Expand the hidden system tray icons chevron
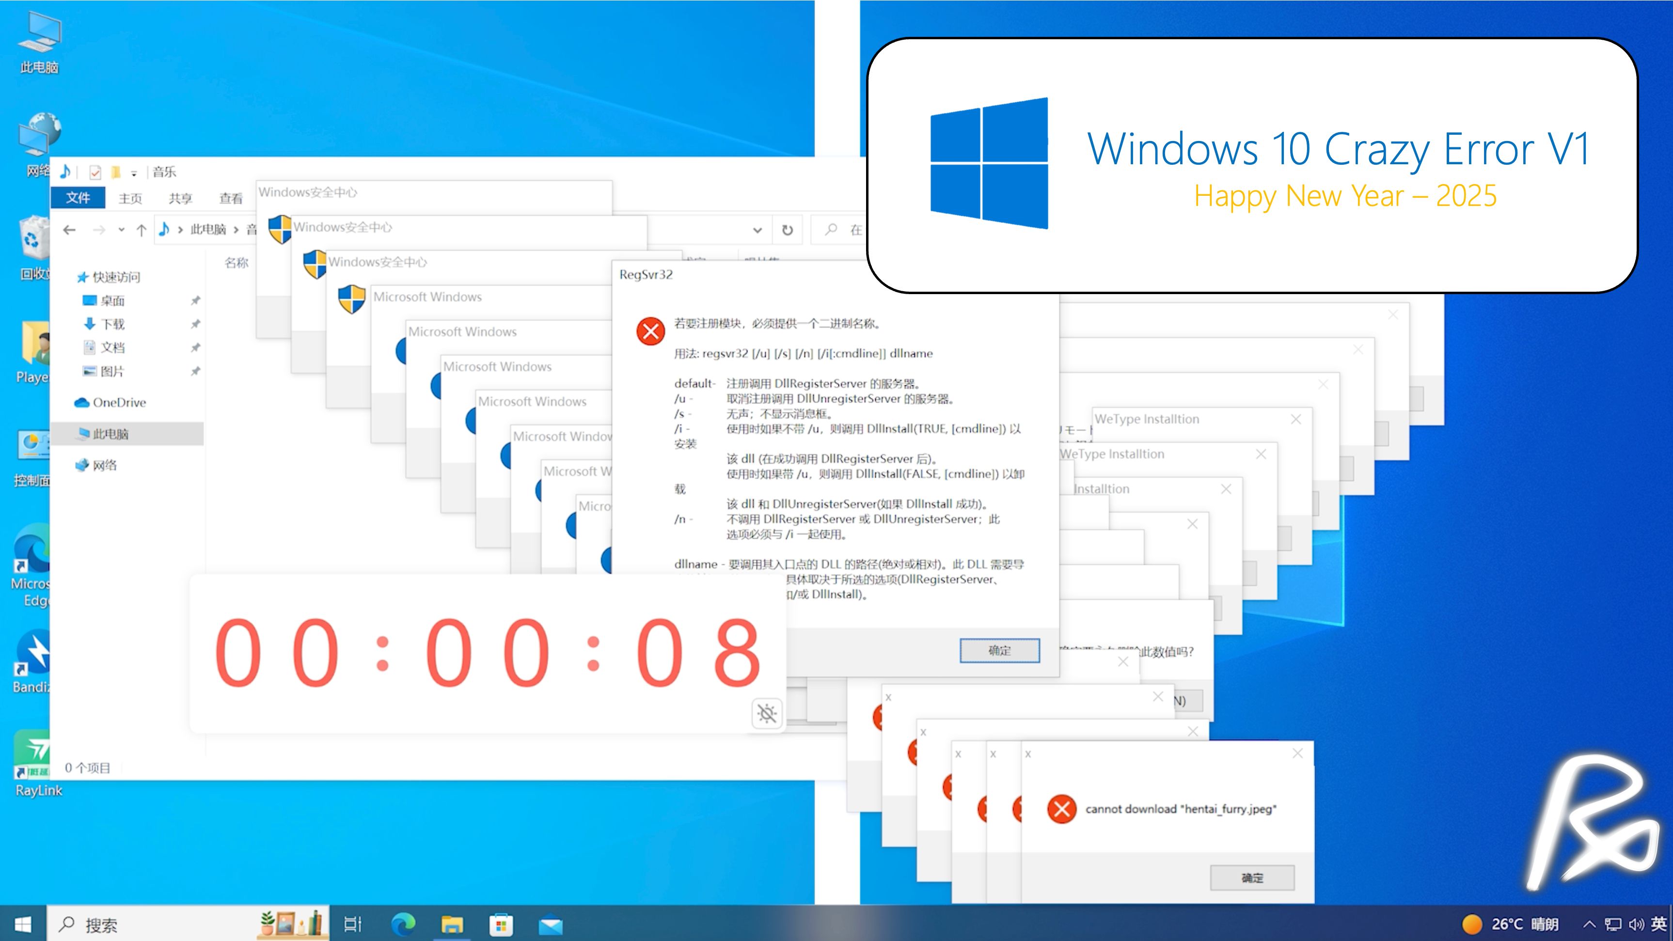Screen dimensions: 1673x941 (1589, 924)
